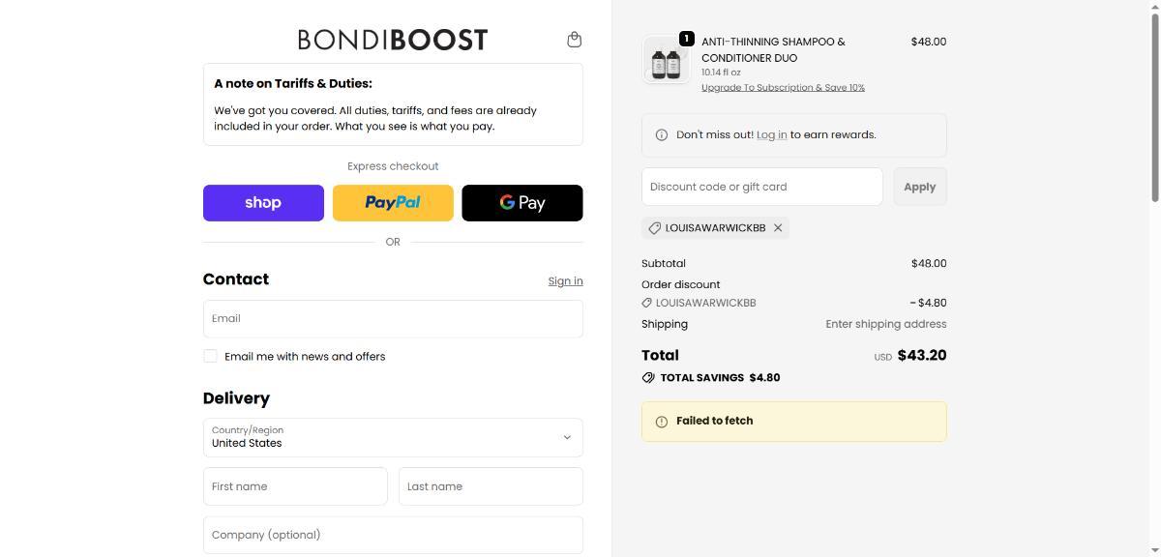The height and width of the screenshot is (557, 1161).
Task: Click the discount tag icon under Order discount
Action: 647,304
